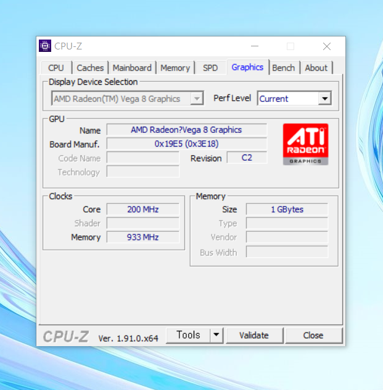Click the 'Bus Width' label
The height and width of the screenshot is (390, 383).
218,252
